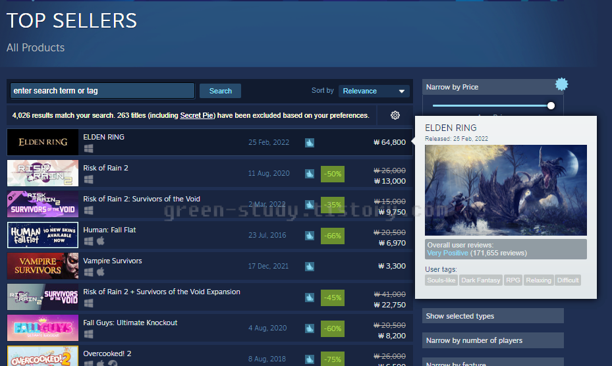Click the Fall Guys capsule thumbnail
Screen dimensions: 612x366
(43, 328)
